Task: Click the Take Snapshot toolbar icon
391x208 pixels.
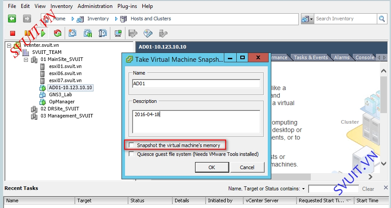Action: coord(73,33)
